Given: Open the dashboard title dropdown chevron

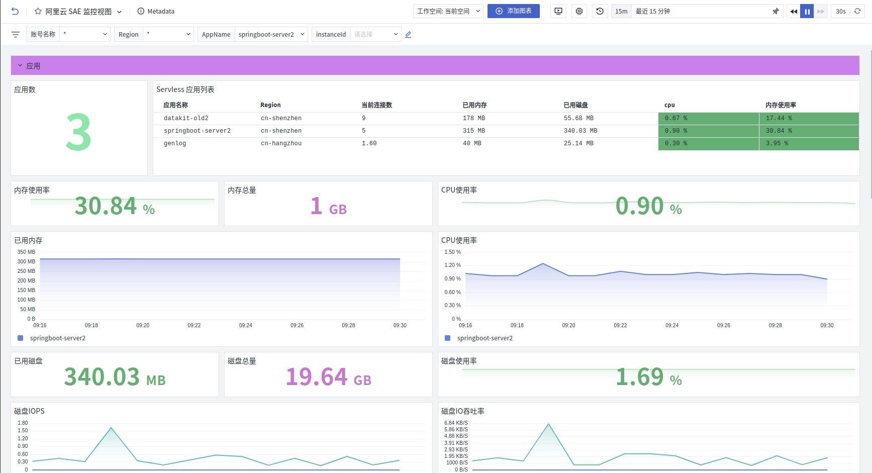Looking at the screenshot, I should pyautogui.click(x=119, y=12).
